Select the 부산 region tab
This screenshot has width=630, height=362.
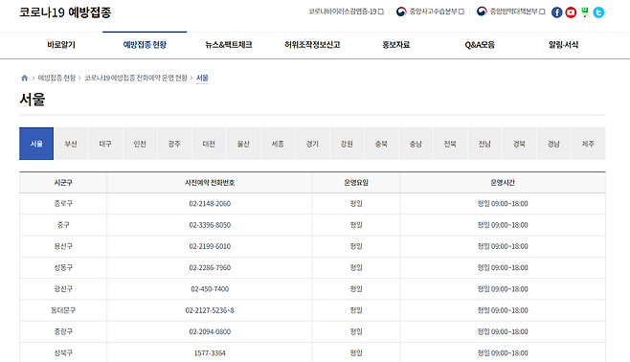(x=71, y=144)
